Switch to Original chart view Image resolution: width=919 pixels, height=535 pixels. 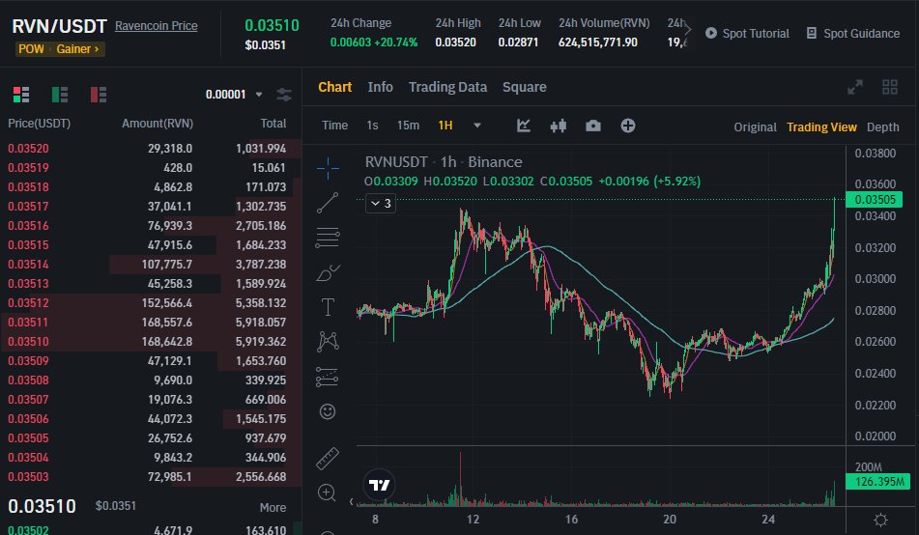click(x=755, y=127)
